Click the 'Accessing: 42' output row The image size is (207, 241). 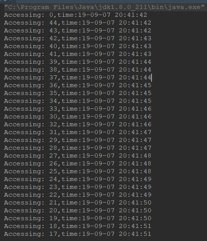click(77, 38)
